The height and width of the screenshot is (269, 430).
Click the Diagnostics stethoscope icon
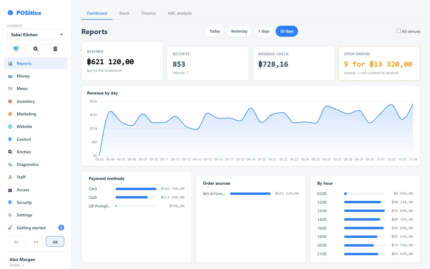(x=10, y=164)
